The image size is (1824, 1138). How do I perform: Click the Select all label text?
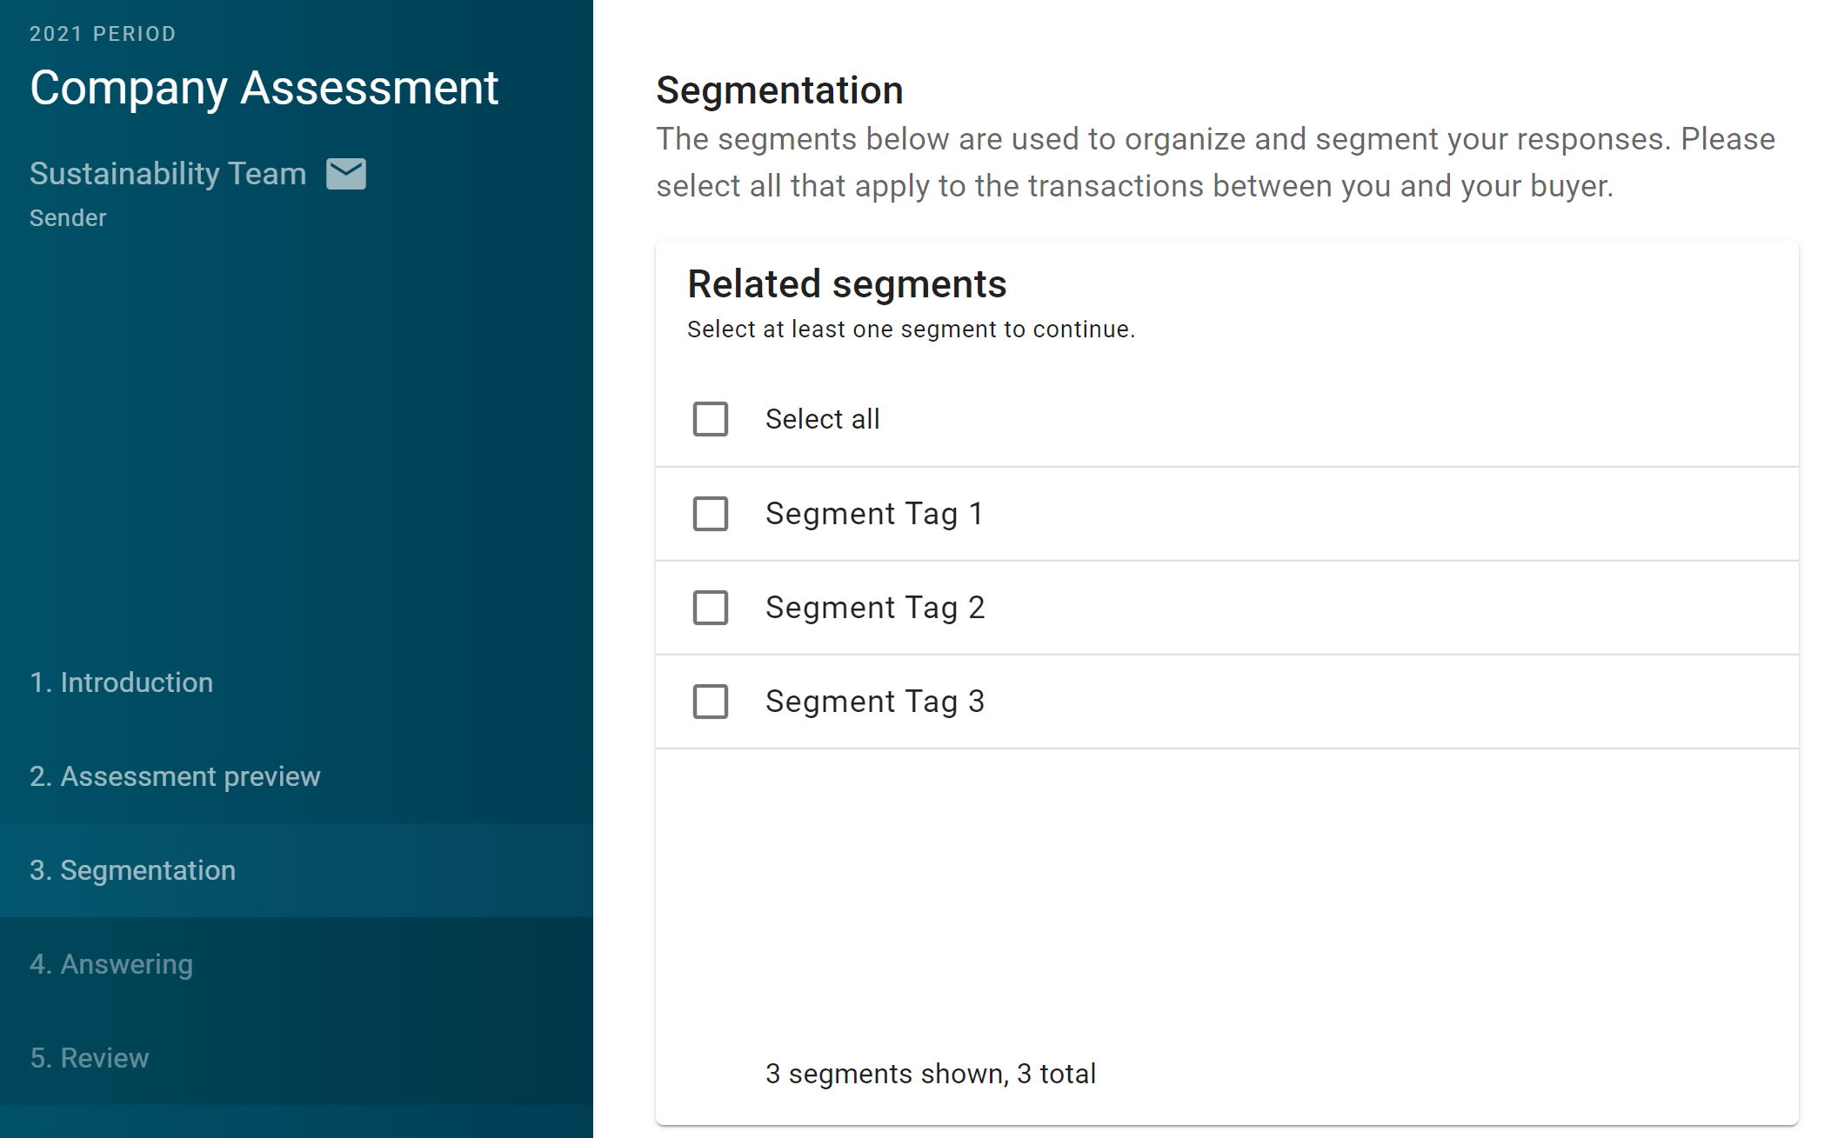(x=822, y=419)
